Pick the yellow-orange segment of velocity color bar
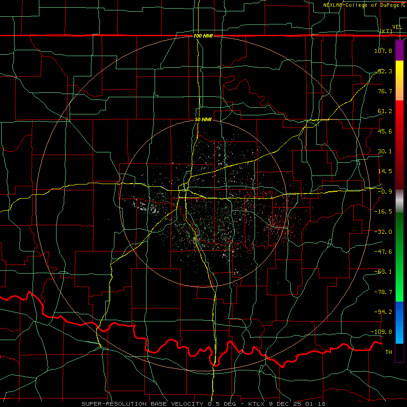This screenshot has height=407, width=407. coord(399,80)
